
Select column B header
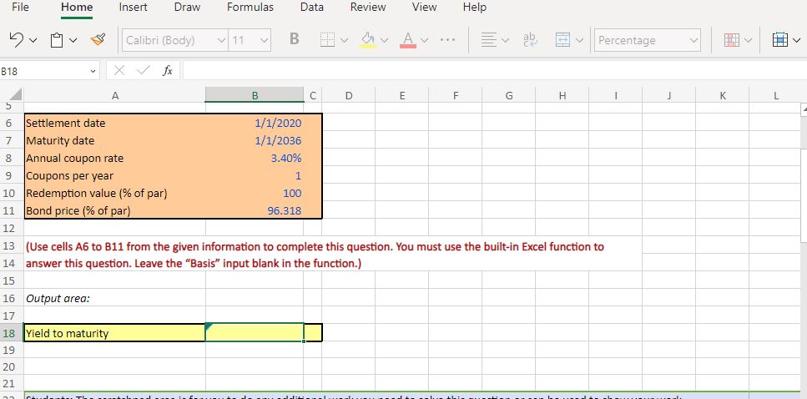click(255, 95)
